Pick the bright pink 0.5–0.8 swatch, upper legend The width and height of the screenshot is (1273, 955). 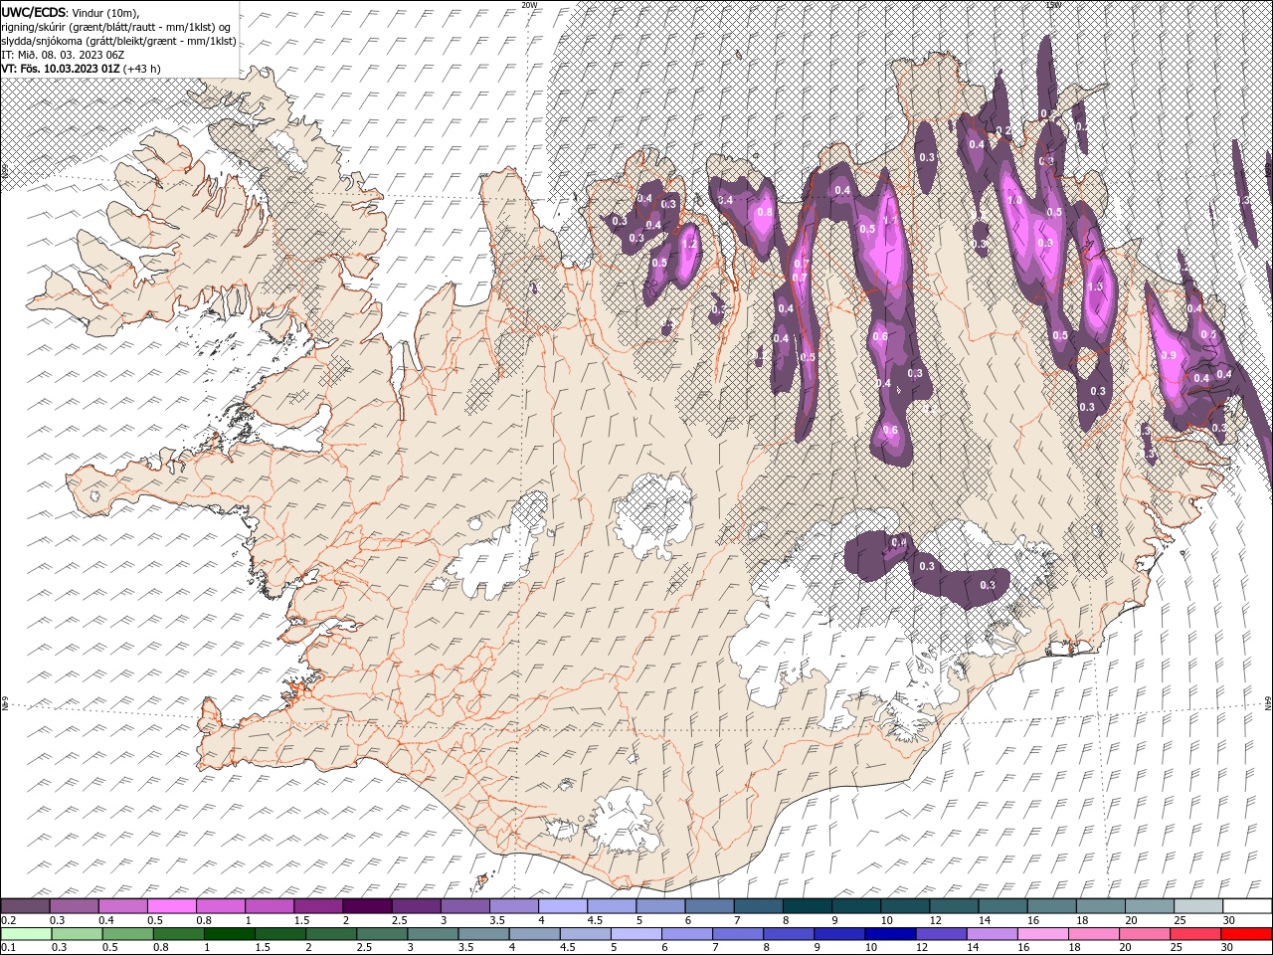coord(171,906)
